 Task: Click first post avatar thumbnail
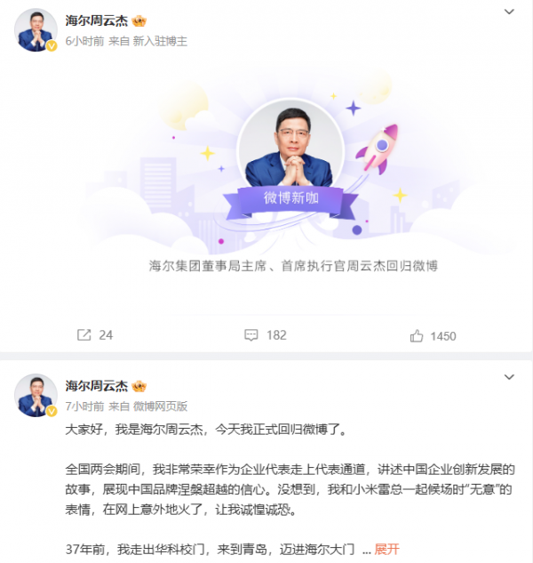tap(36, 30)
